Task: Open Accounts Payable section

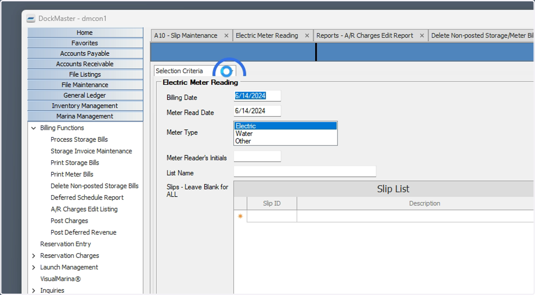Action: point(85,54)
